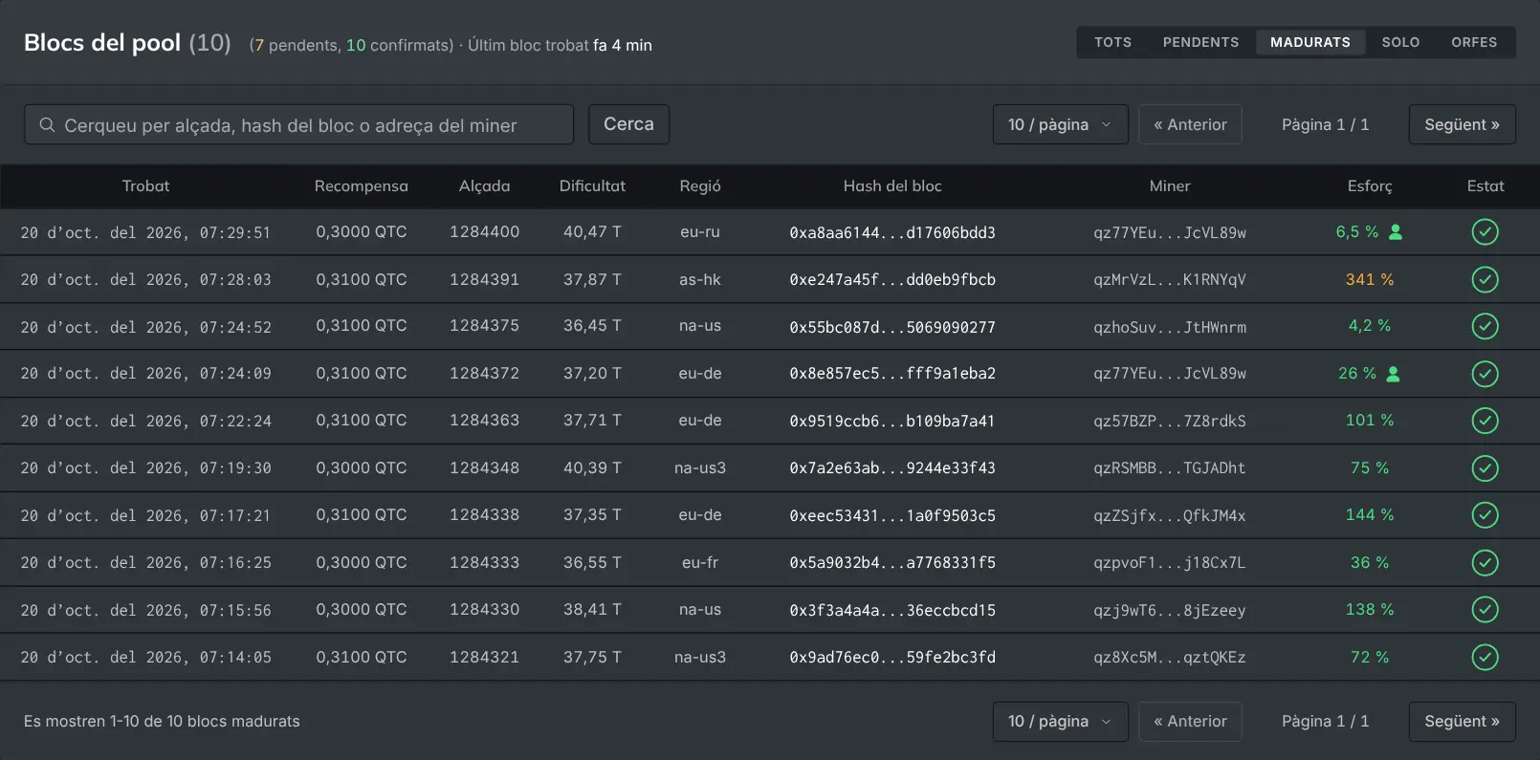Select the SOLO filter tab
The height and width of the screenshot is (760, 1540).
pos(1400,42)
